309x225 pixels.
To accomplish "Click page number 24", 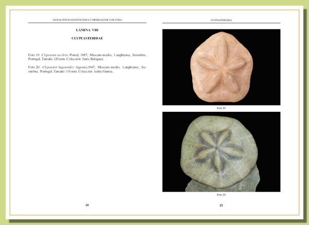I will click(87, 205).
